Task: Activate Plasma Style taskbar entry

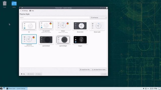Action: click(17, 88)
